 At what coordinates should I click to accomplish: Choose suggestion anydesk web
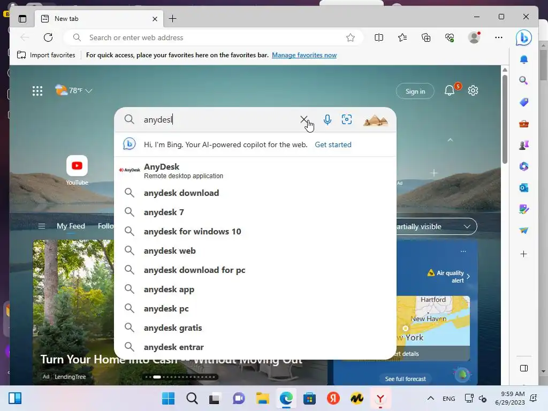pyautogui.click(x=255, y=250)
